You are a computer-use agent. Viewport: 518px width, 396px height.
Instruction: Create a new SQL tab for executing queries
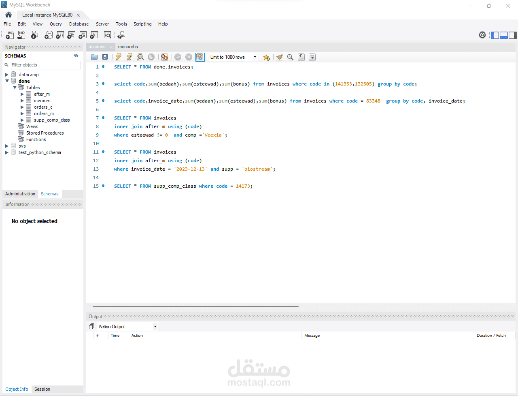tap(9, 35)
